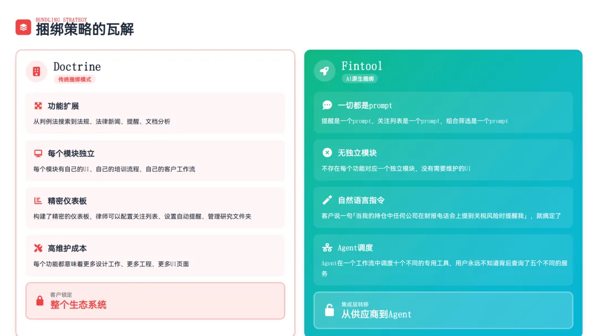
Task: Select the 整个生态系统 summary text
Action: click(78, 305)
